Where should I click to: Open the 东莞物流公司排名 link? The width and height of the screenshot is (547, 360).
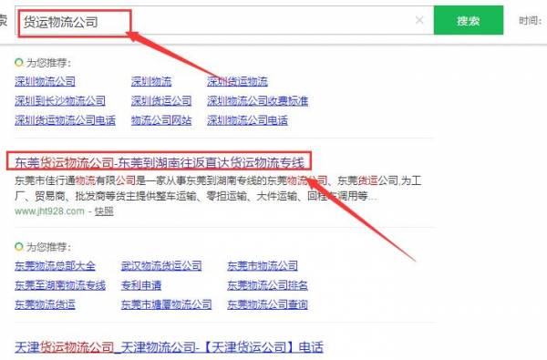pyautogui.click(x=267, y=285)
